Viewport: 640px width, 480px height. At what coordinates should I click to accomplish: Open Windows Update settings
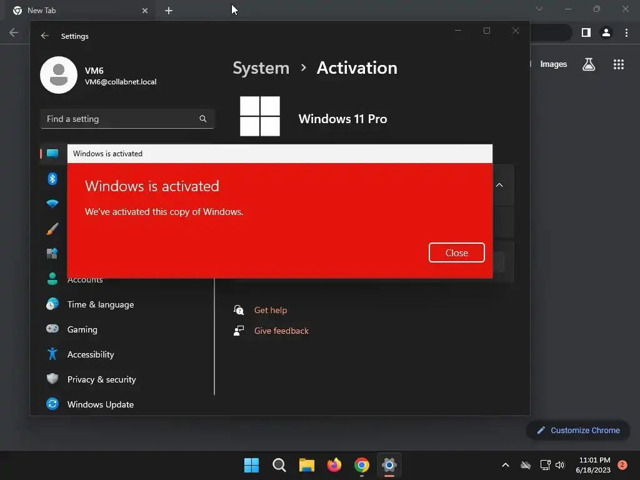tap(101, 404)
